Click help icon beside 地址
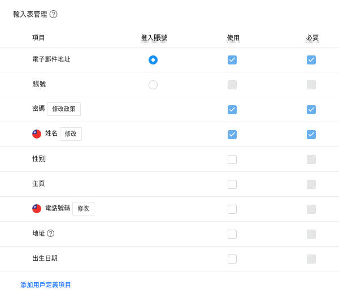This screenshot has width=339, height=302. 51,234
